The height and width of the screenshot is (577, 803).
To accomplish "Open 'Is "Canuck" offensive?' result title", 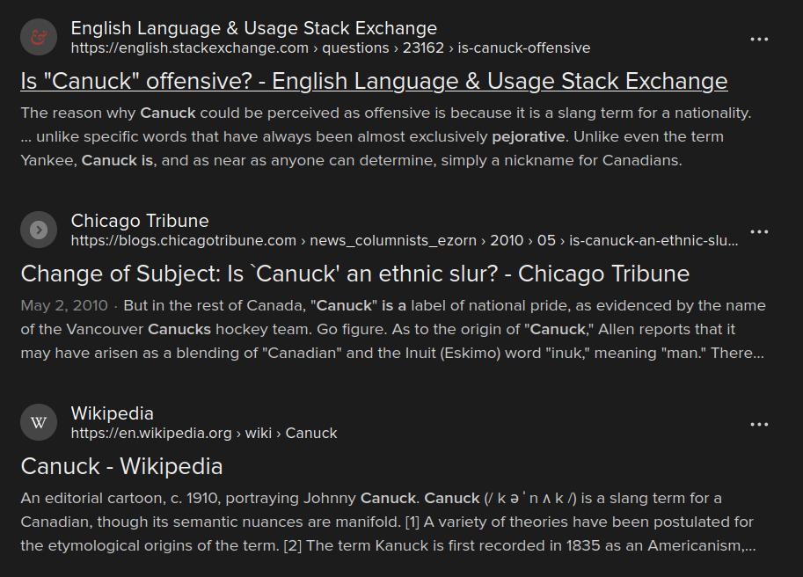I will (x=374, y=81).
